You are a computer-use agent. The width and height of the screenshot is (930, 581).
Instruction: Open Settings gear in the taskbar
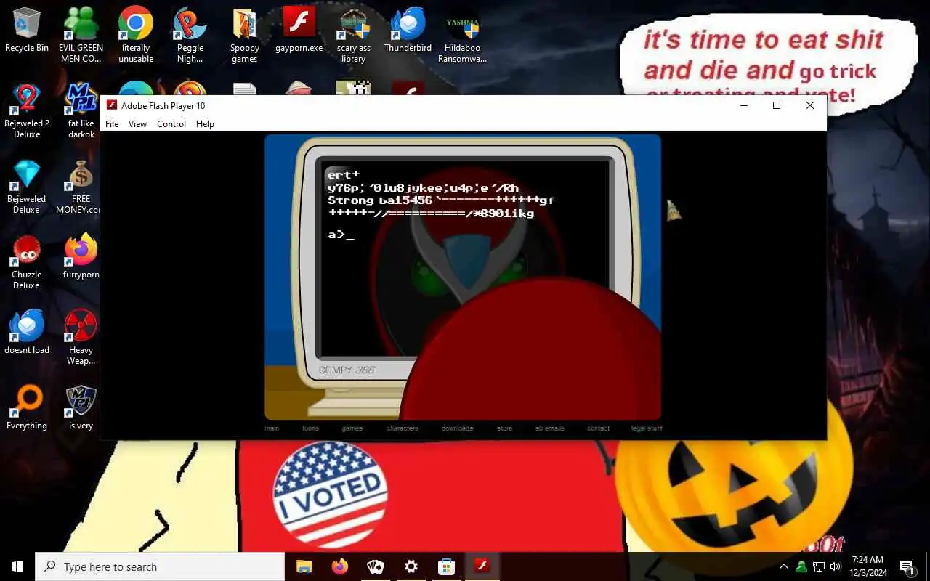tap(411, 566)
